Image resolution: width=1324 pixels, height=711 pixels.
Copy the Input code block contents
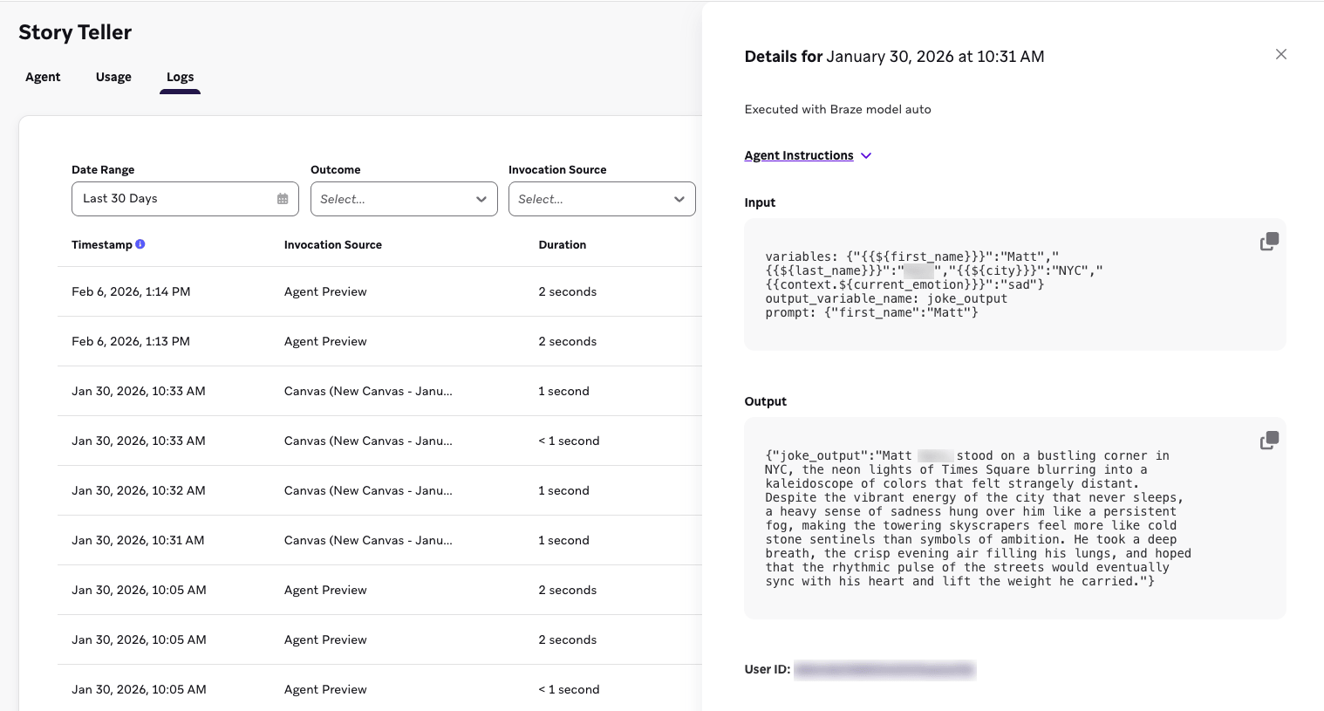pyautogui.click(x=1269, y=242)
